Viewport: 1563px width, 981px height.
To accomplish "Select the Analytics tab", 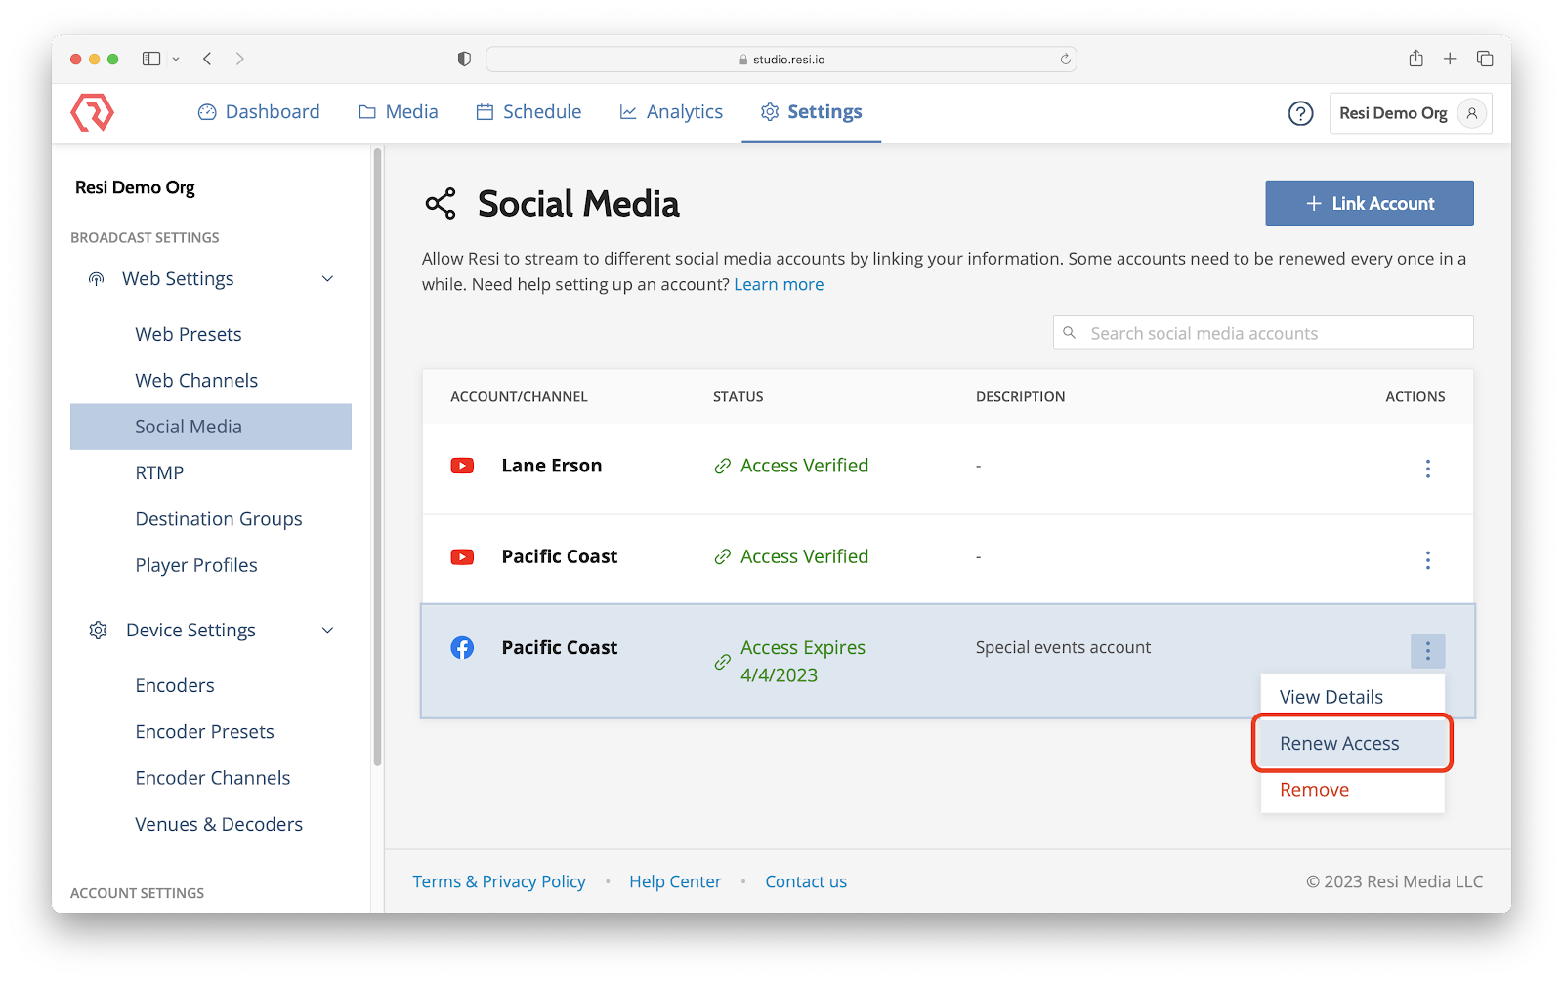I will 671,112.
